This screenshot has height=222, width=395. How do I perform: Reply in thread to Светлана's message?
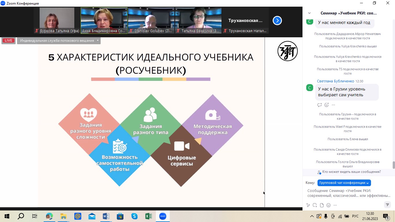point(320,105)
